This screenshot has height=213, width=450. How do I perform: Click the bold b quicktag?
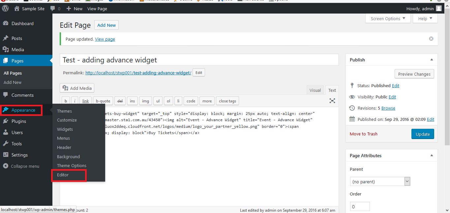(x=66, y=101)
